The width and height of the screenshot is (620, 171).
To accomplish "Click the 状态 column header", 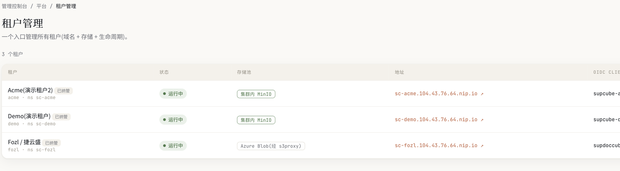I will coord(164,72).
